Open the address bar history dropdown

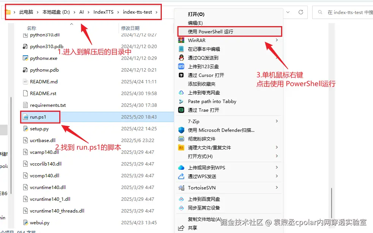click(x=288, y=12)
